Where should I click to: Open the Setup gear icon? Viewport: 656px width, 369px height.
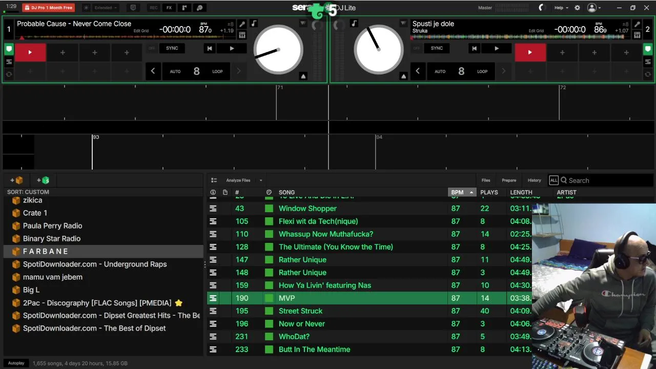pos(577,8)
